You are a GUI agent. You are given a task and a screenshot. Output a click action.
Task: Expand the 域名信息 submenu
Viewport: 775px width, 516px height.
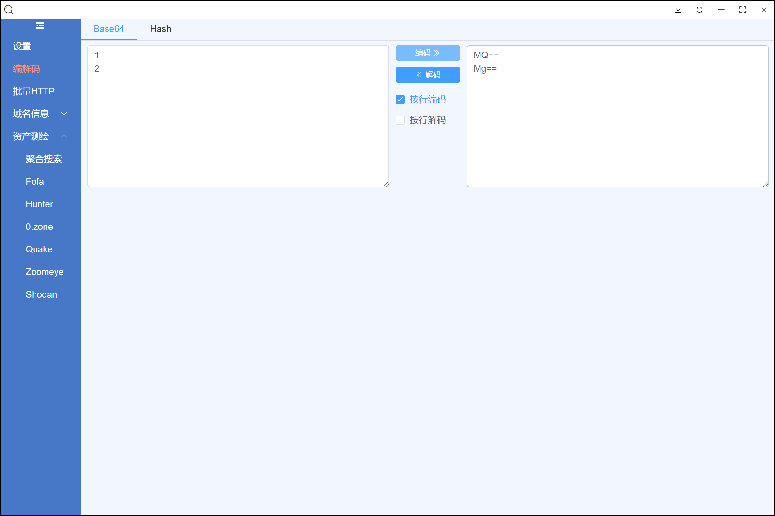(x=39, y=114)
